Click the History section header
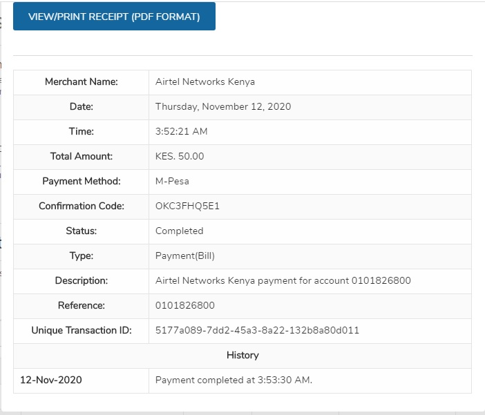Image resolution: width=485 pixels, height=415 pixels. (x=242, y=355)
